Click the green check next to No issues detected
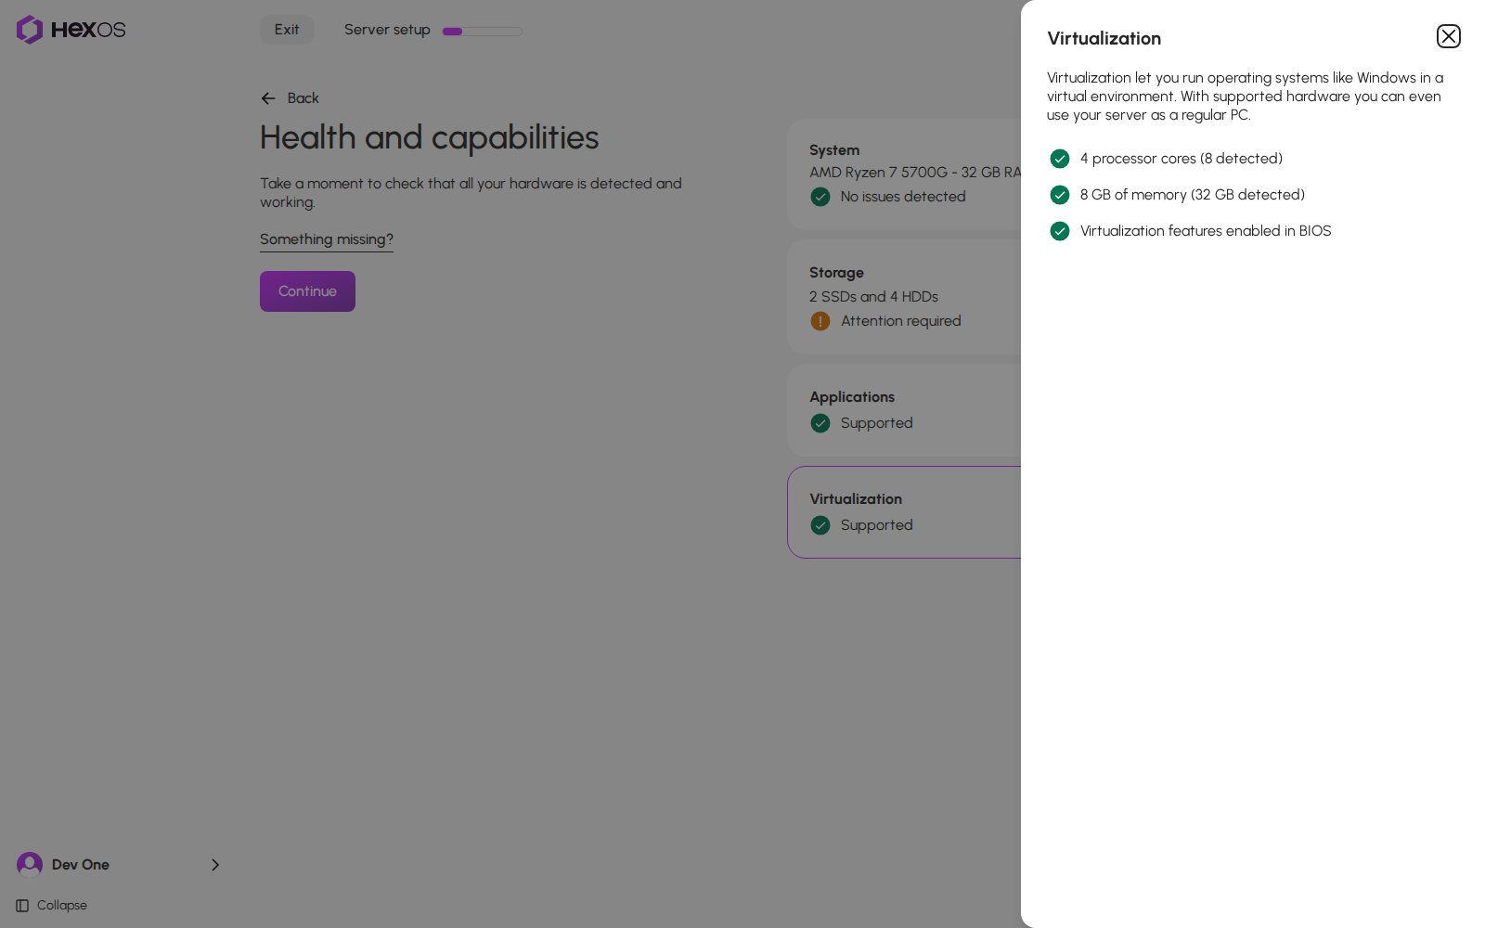Screen dimensions: 1485x928 [820, 197]
